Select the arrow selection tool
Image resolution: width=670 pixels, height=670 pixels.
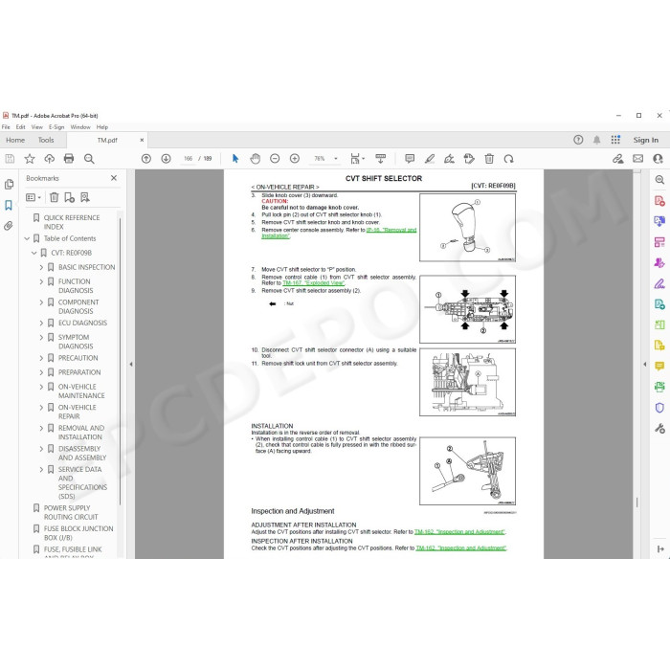[x=235, y=159]
